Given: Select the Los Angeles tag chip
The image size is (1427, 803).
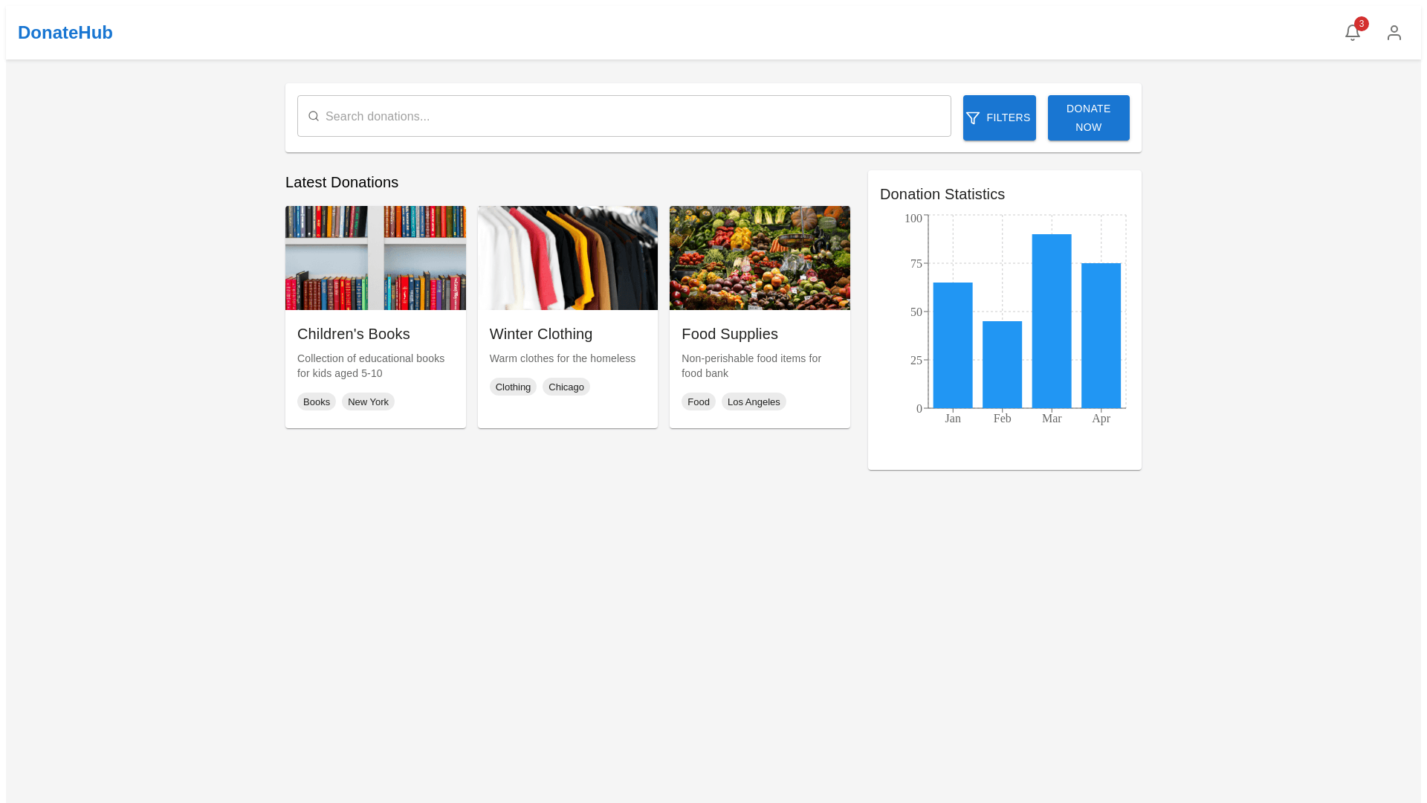Looking at the screenshot, I should click(x=754, y=401).
